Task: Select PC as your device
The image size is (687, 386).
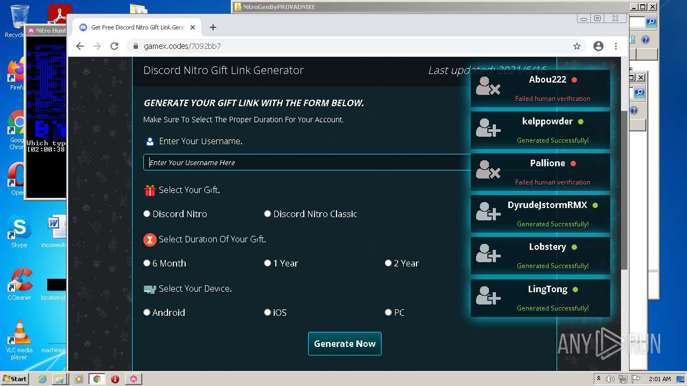Action: tap(388, 313)
